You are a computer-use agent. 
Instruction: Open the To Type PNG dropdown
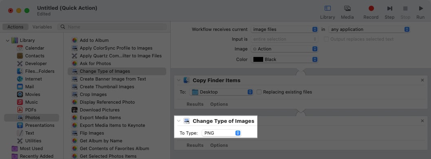222,133
